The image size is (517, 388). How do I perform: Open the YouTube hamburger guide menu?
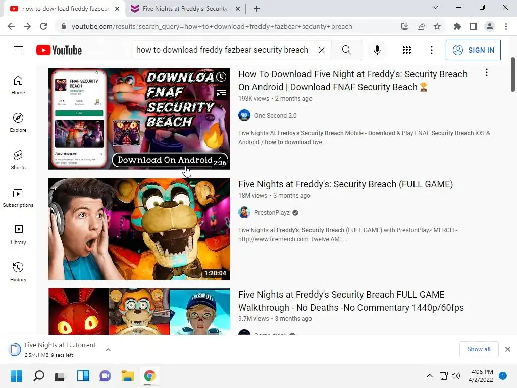18,50
